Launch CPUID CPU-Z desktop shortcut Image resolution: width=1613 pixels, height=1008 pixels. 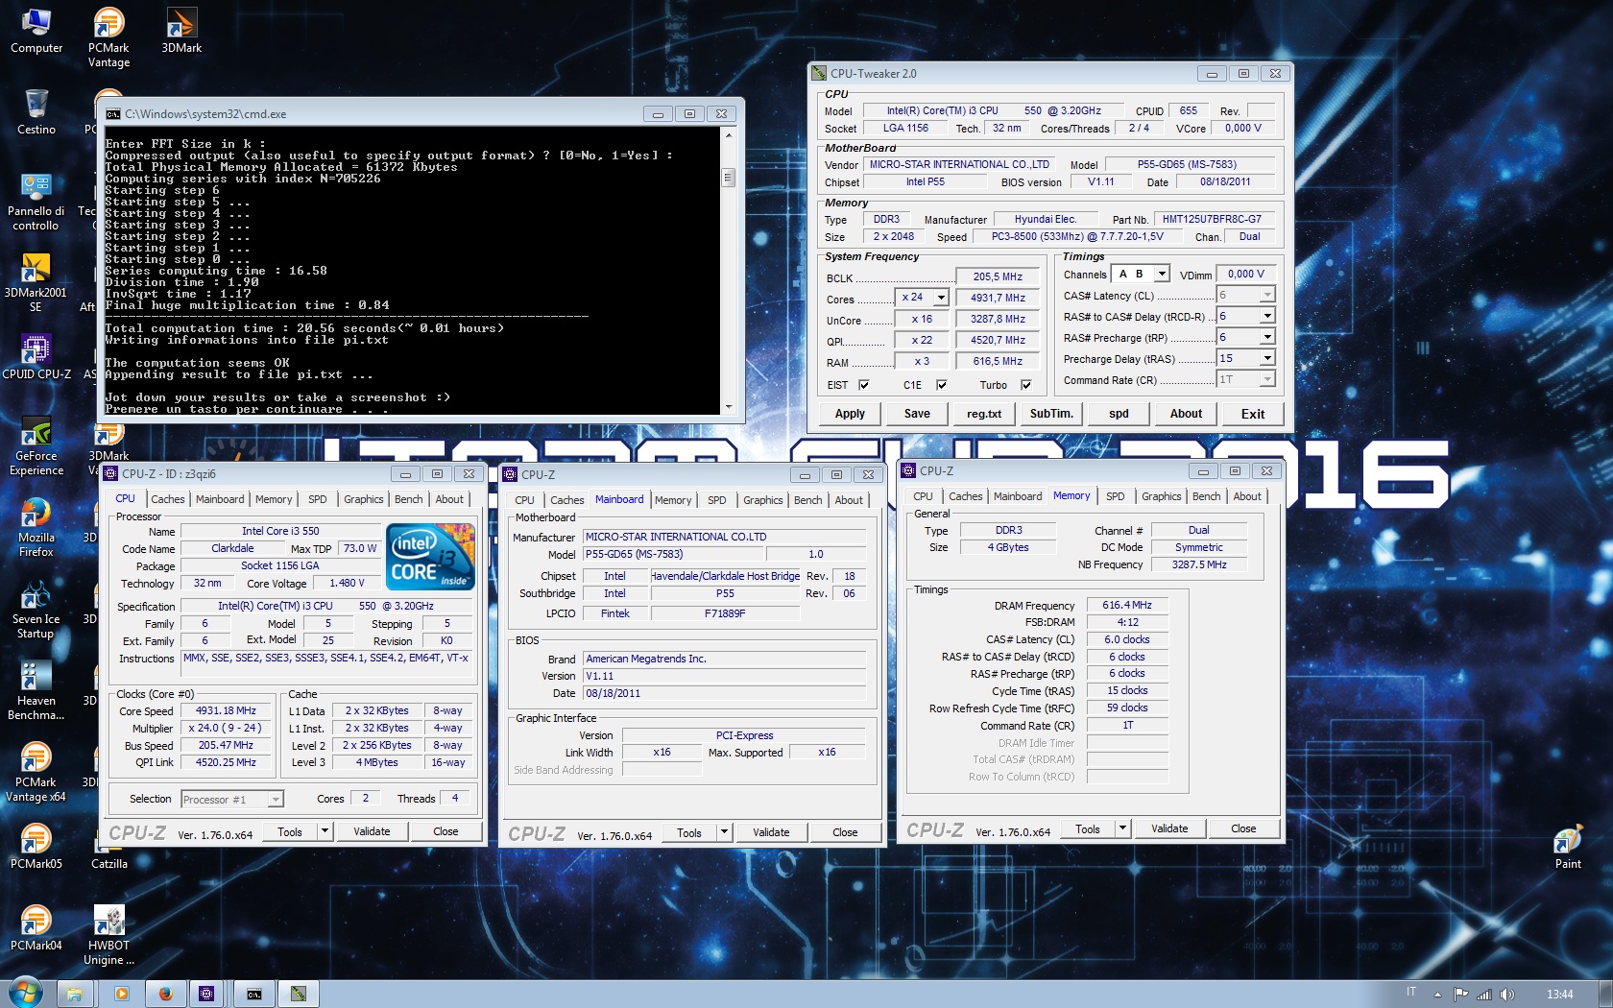36,357
